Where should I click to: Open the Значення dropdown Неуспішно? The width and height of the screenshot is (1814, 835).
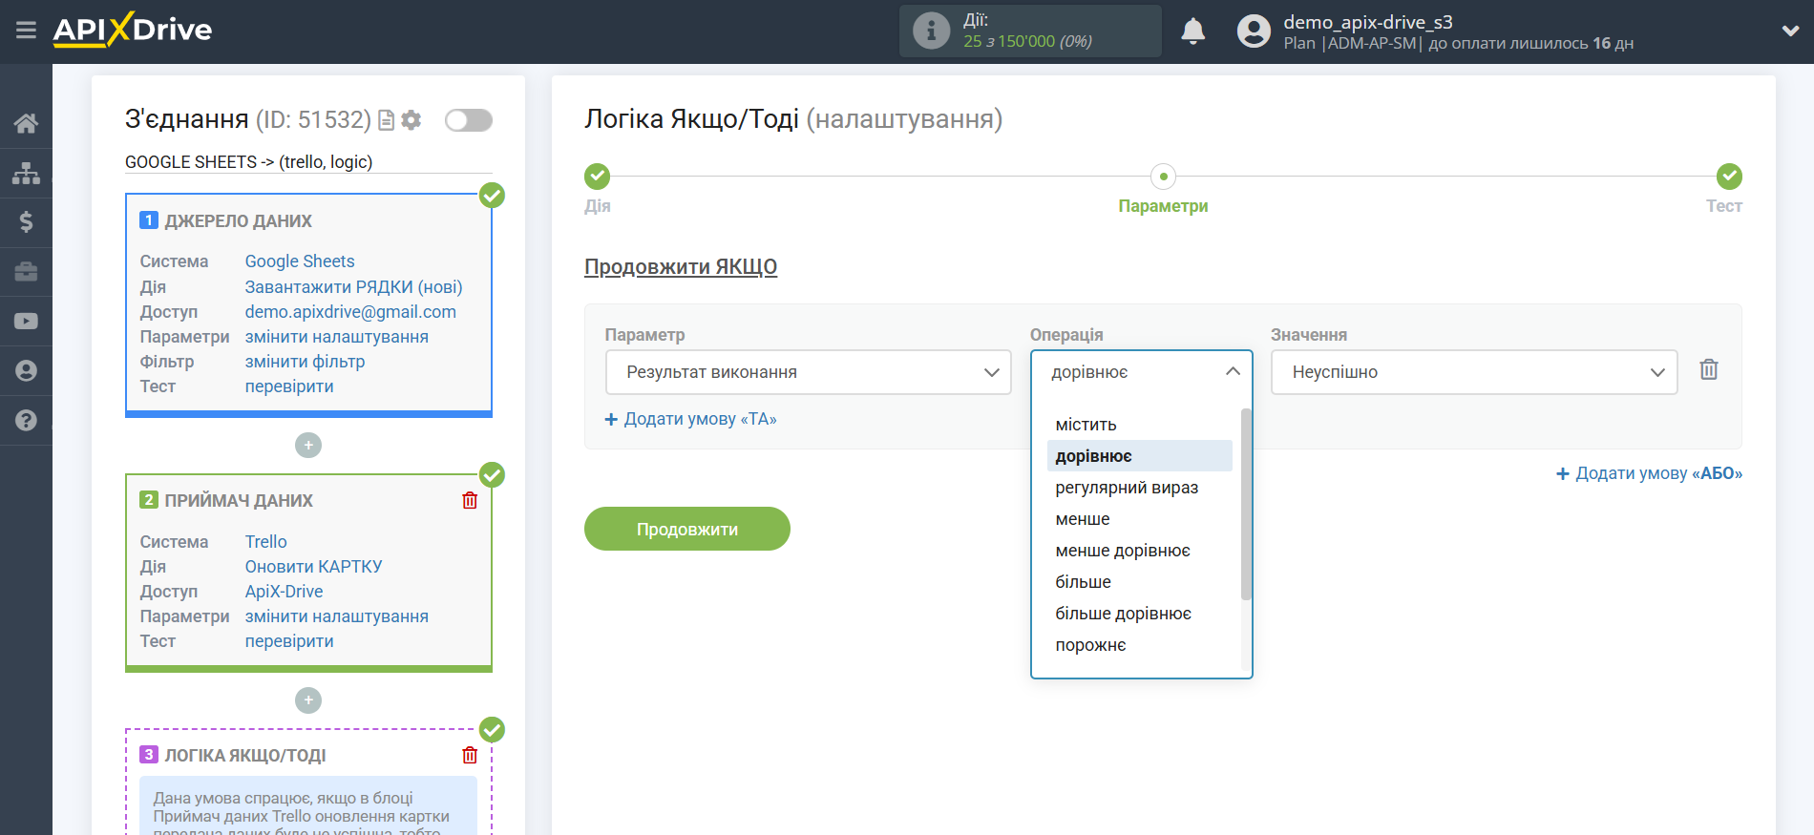click(1473, 372)
